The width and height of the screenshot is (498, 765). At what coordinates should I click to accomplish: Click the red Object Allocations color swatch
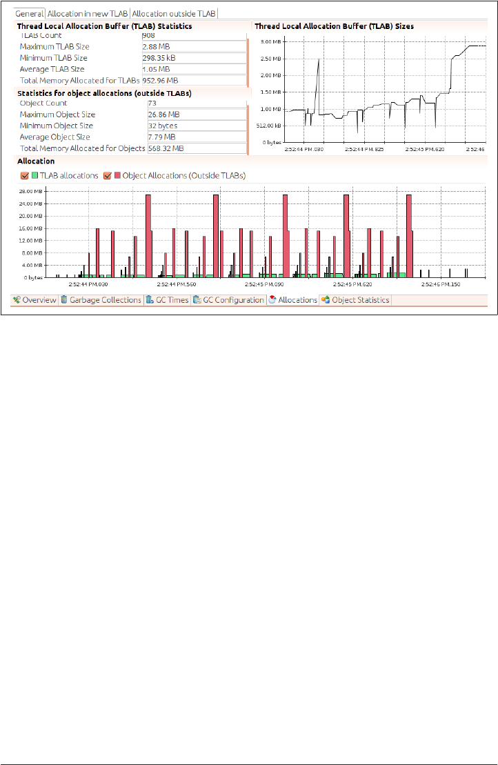click(x=117, y=175)
